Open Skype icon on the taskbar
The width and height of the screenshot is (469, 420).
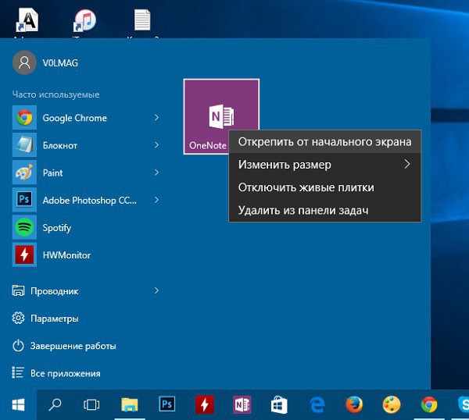(463, 404)
